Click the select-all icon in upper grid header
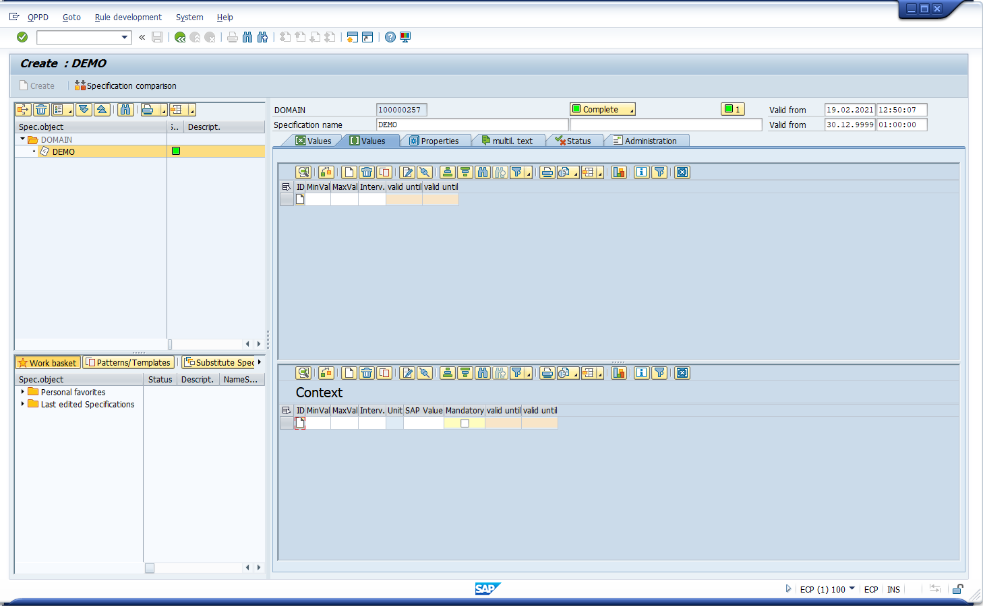 pos(287,187)
